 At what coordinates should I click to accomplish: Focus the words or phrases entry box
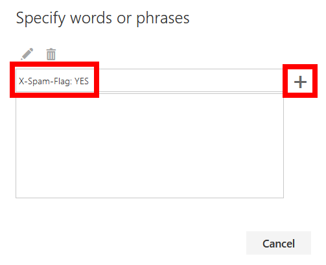[x=149, y=80]
